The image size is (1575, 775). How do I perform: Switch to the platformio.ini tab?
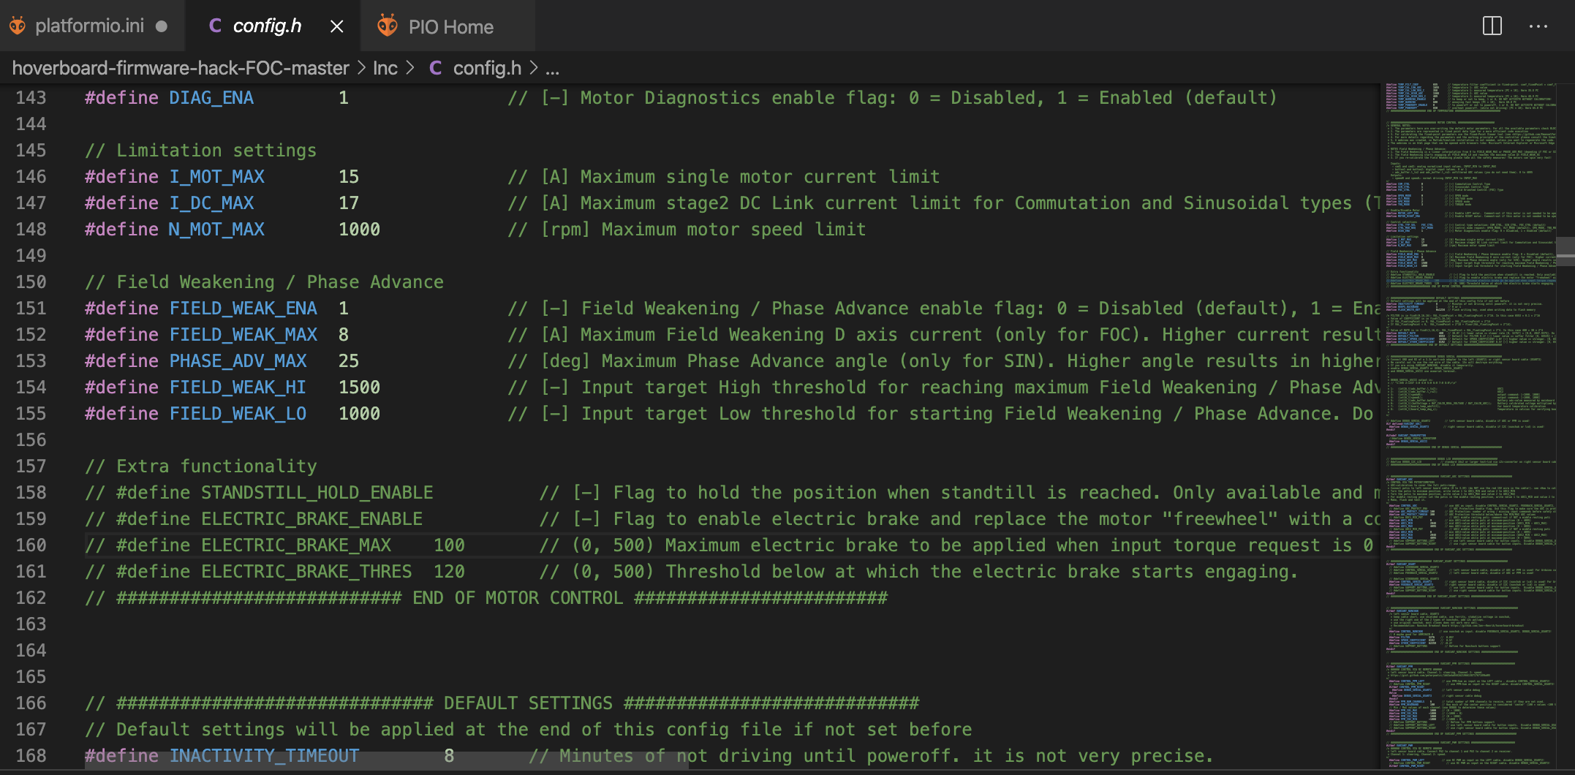tap(92, 26)
